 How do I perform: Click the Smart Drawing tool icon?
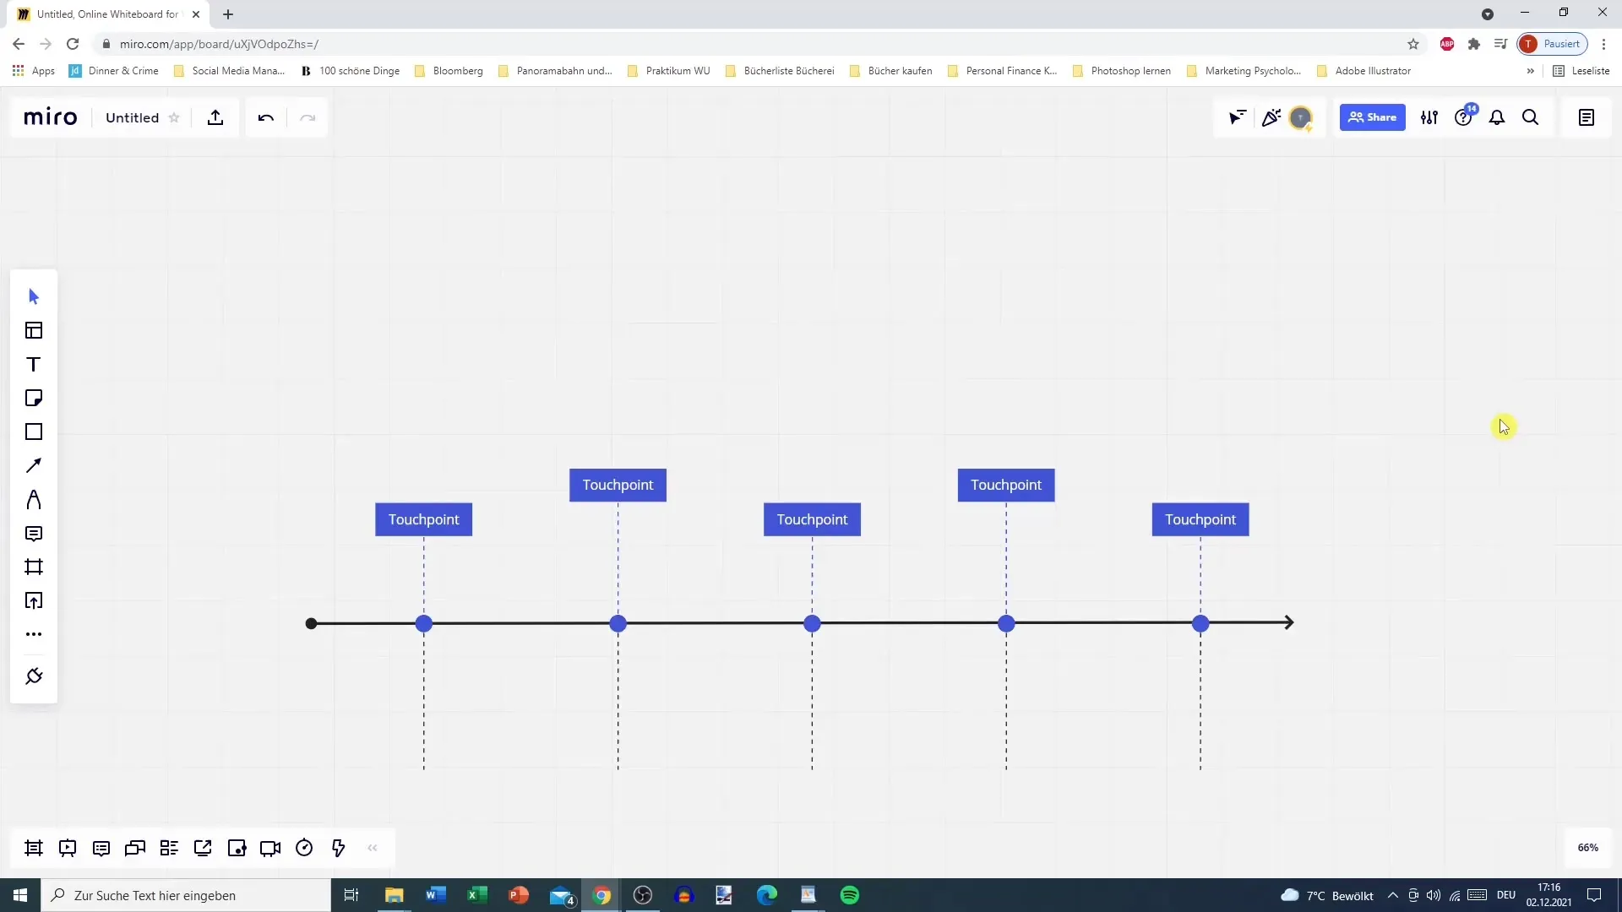click(x=35, y=676)
